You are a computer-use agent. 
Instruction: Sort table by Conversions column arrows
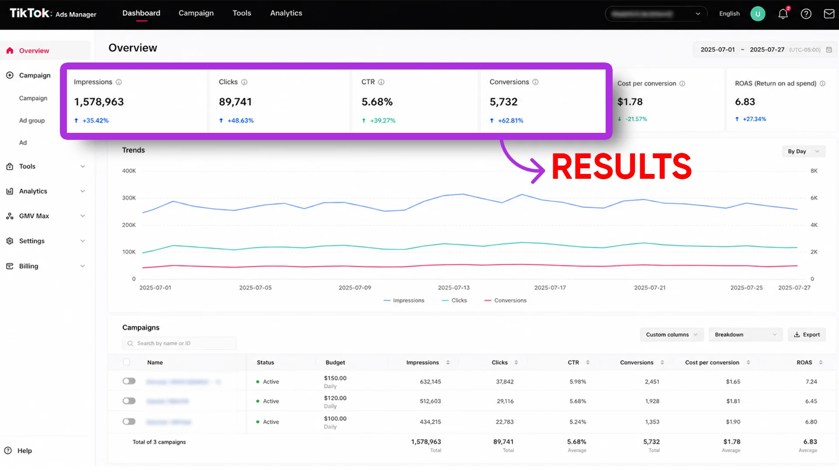click(x=662, y=362)
